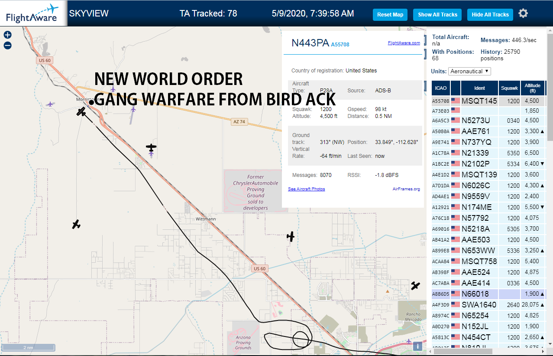Click the FlightAware logo
Viewport: 553px width, 356px height.
tap(33, 13)
